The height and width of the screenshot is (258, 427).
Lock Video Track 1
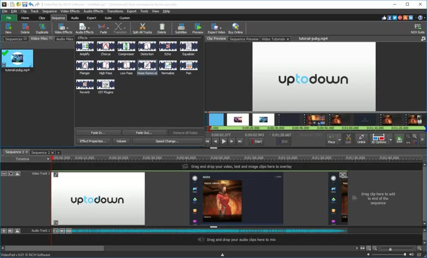(18, 174)
